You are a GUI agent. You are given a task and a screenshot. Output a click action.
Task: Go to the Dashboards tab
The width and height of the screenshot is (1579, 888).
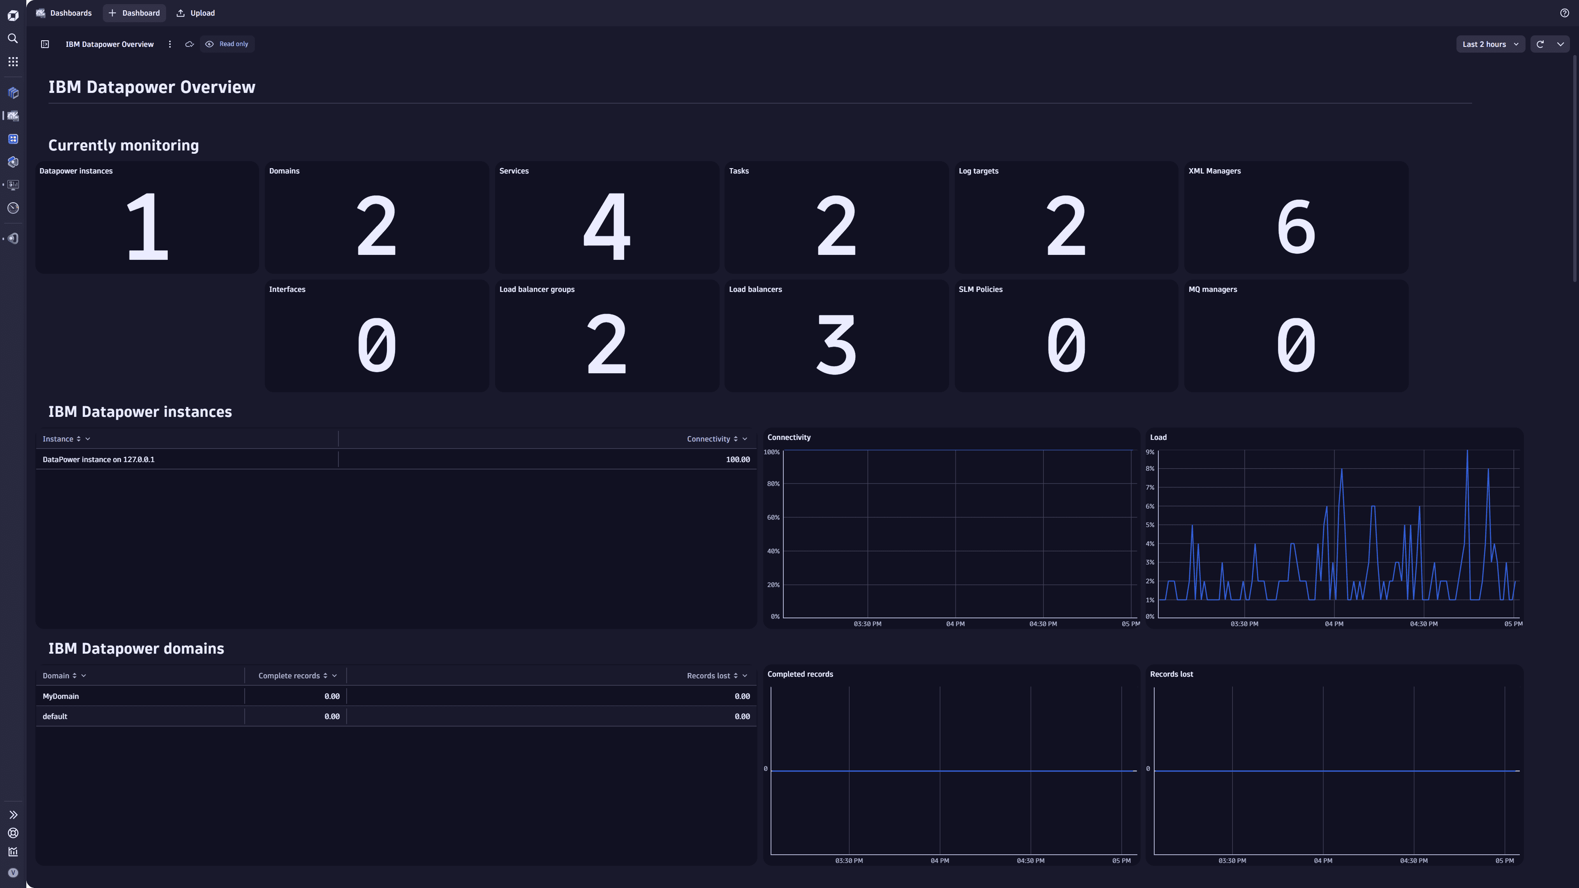click(x=64, y=13)
